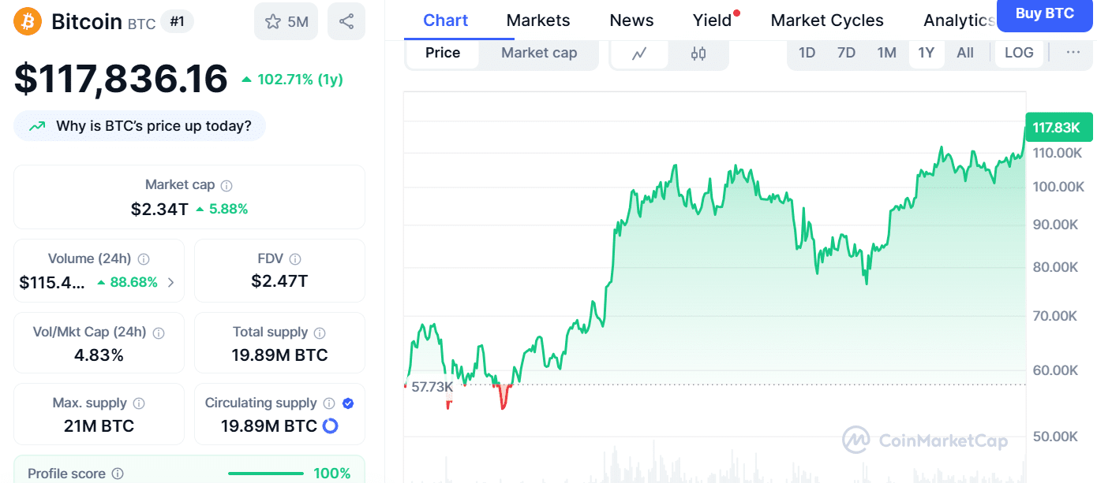Open the Market Cycles tab
Viewport: 1097px width, 483px height.
click(x=827, y=20)
